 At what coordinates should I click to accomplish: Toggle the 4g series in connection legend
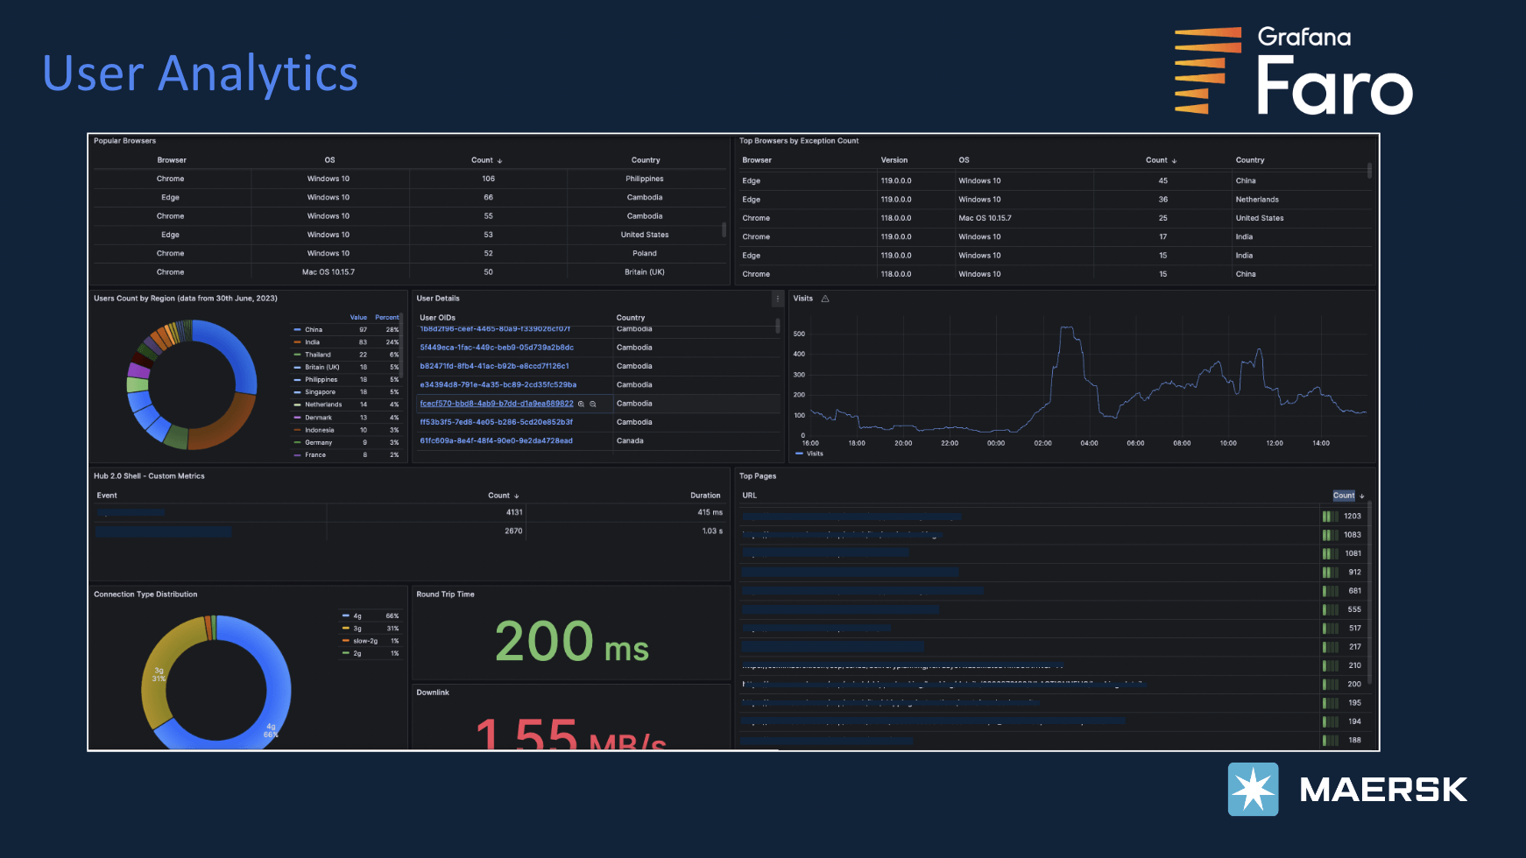(x=357, y=616)
